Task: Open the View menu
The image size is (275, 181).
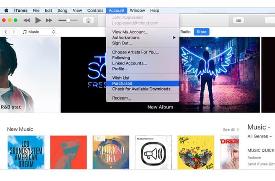Action: coord(77,11)
